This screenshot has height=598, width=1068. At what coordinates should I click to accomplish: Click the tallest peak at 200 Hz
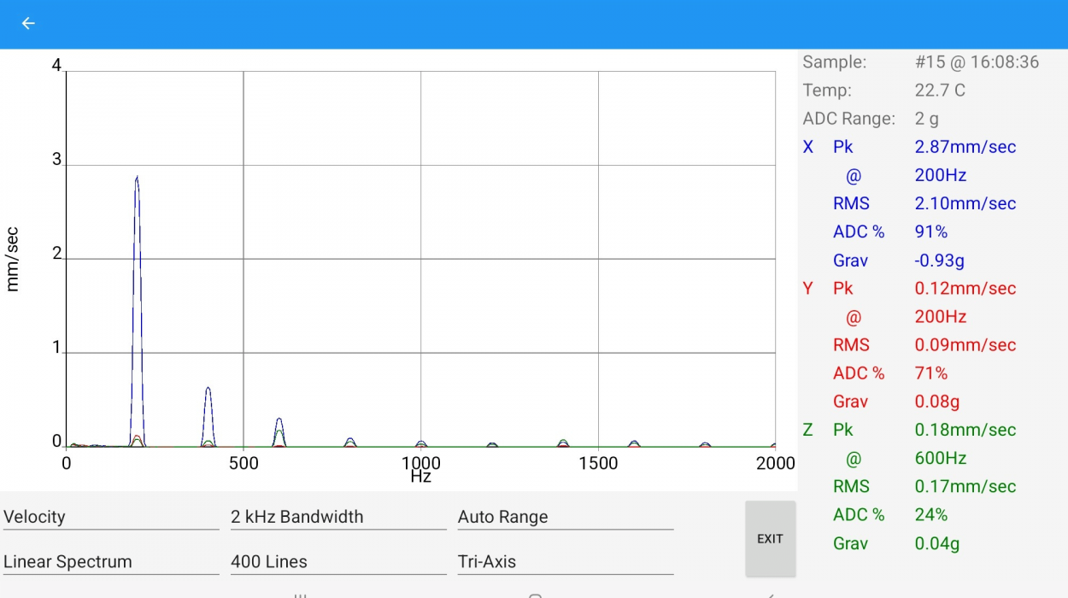tap(137, 181)
